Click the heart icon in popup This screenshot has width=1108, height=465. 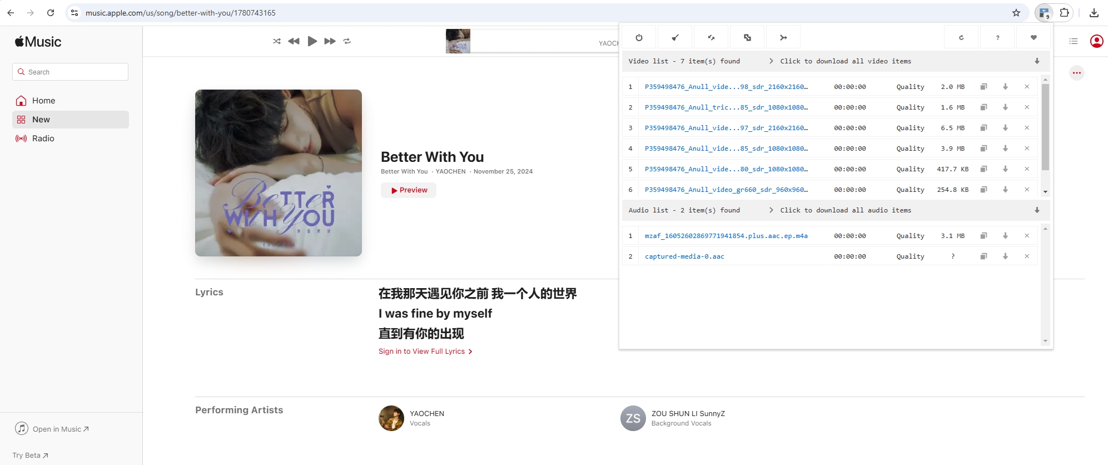[x=1034, y=38]
